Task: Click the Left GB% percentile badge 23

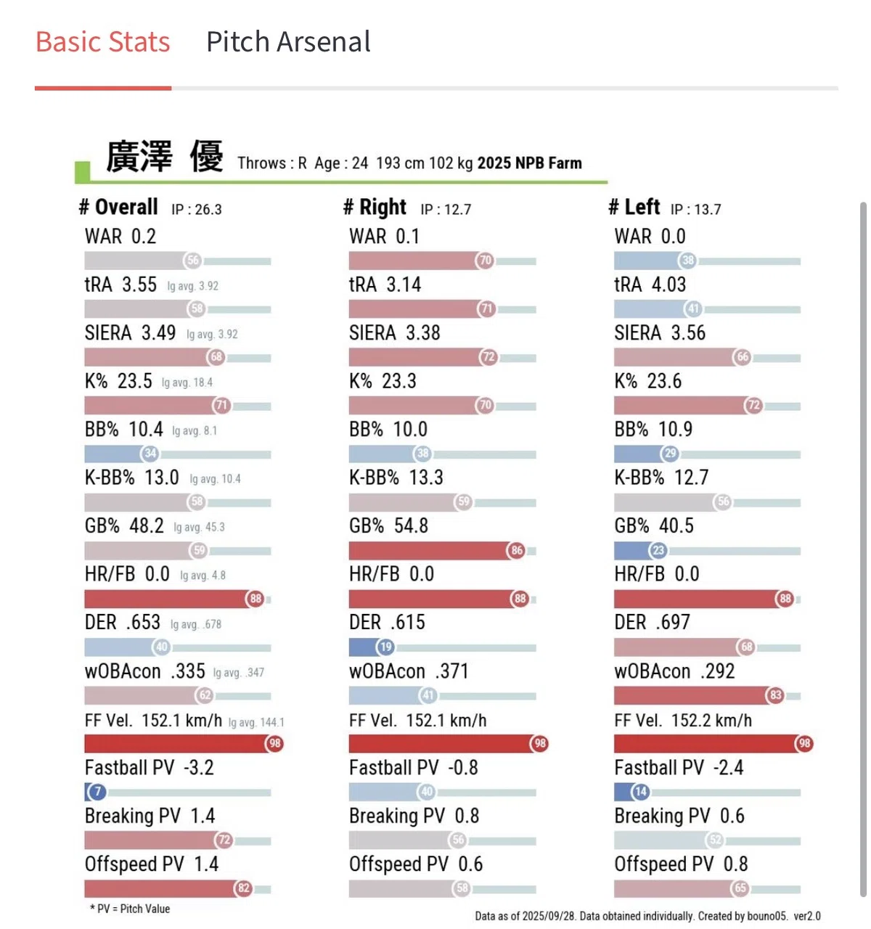Action: point(658,550)
